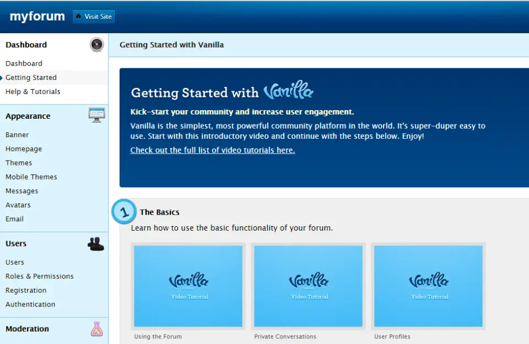Click the Appearance monitor icon
Screen dimensions: 529x344
(96, 115)
